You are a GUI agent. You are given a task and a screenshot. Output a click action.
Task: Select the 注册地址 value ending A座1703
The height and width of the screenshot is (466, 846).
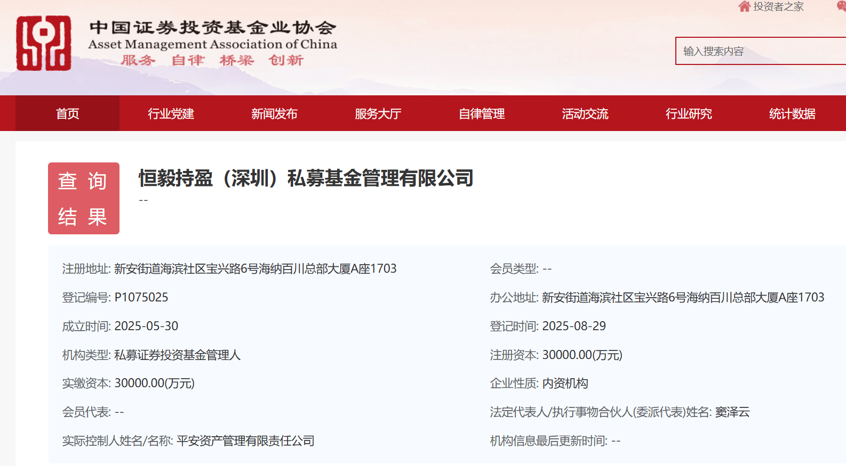[x=256, y=268]
